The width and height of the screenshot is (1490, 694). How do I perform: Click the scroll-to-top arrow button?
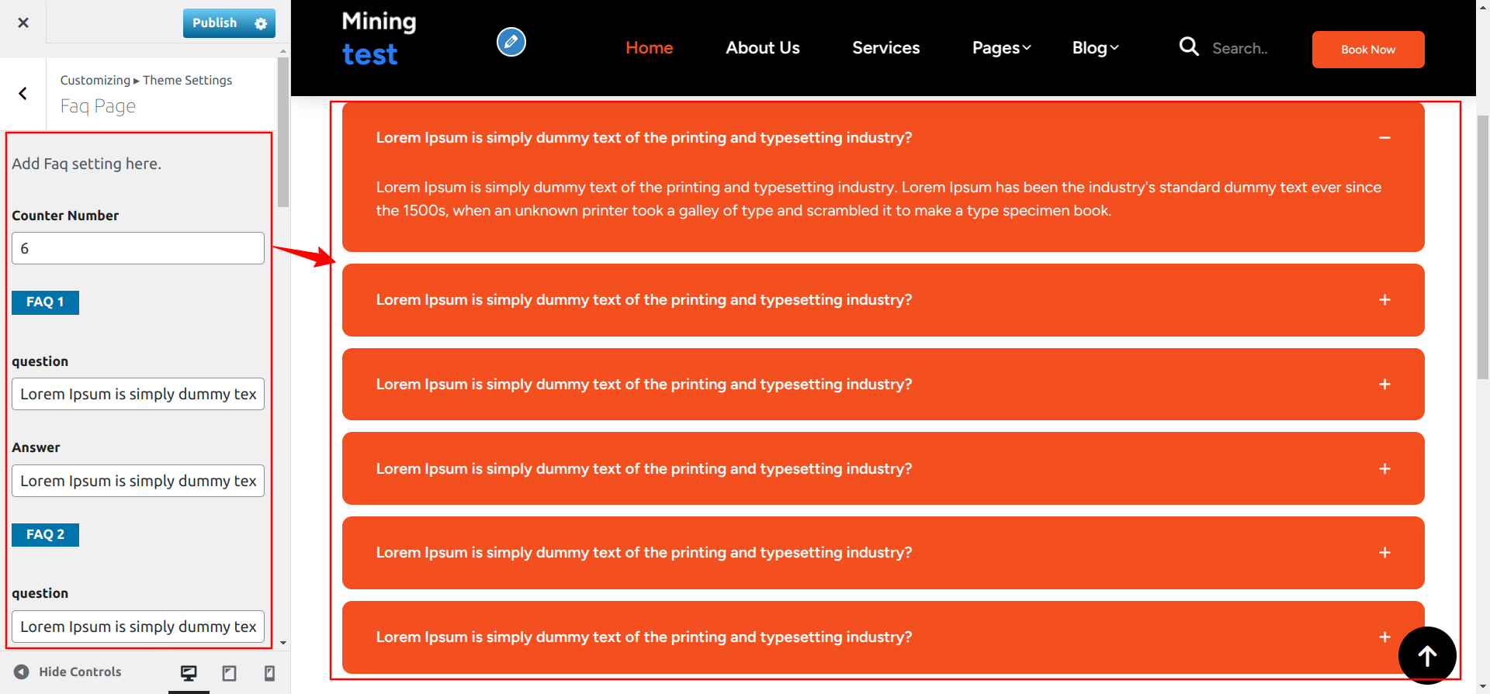point(1426,655)
